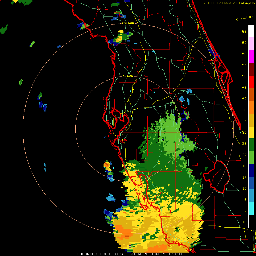
Task: Click the [K FT] units label
Action: point(240,20)
